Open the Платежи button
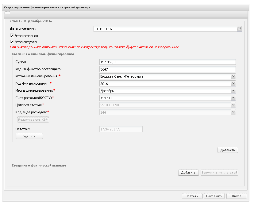Image resolution: width=254 pixels, height=205 pixels. pos(192,196)
